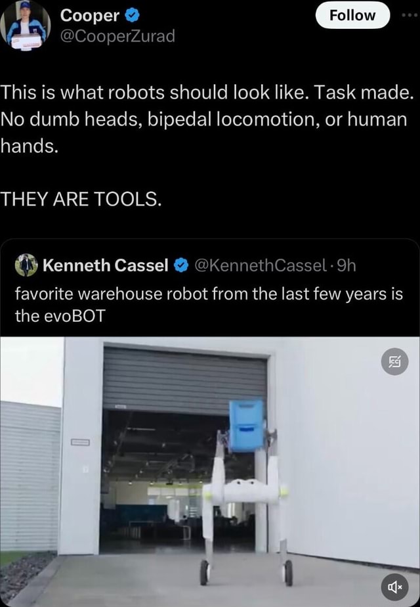420x607 pixels.
Task: Click the Follow button
Action: coord(352,15)
